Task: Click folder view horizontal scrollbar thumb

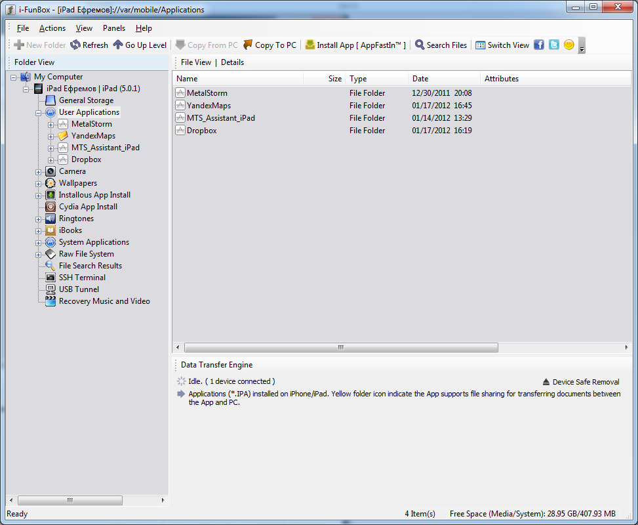Action: (70, 500)
